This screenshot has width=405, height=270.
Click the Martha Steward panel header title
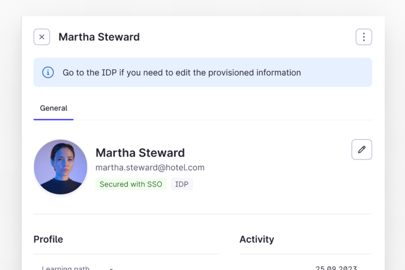(x=99, y=37)
